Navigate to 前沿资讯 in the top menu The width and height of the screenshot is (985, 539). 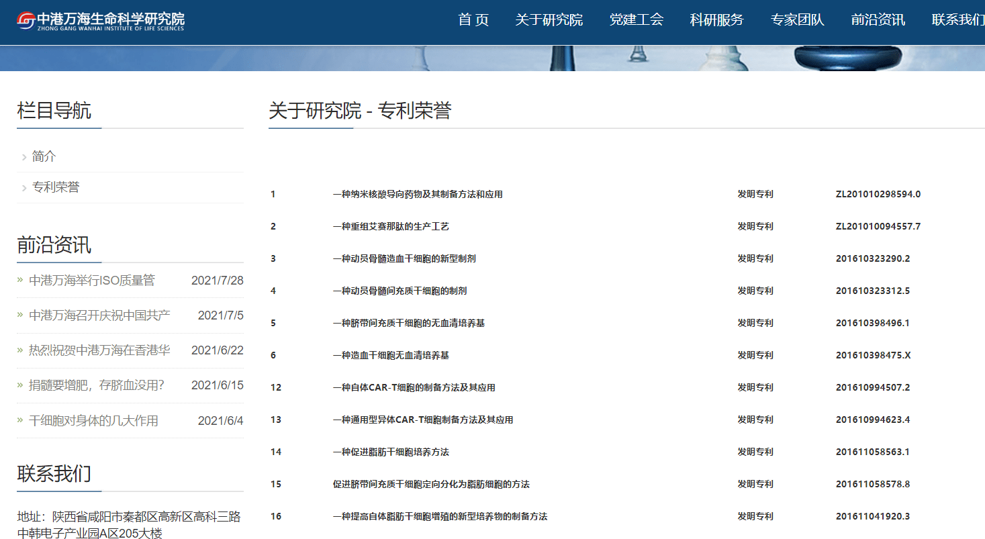tap(878, 20)
